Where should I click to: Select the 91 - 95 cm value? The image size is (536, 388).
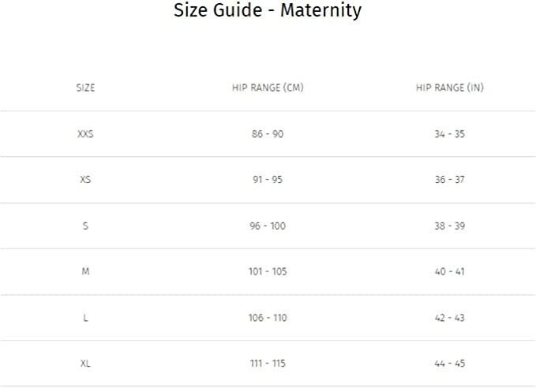pos(268,179)
